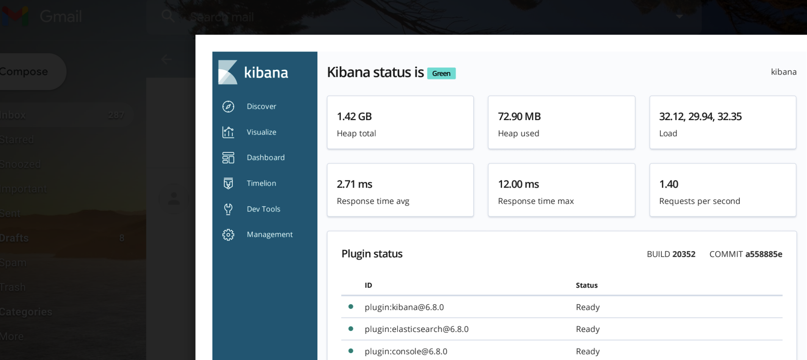This screenshot has width=807, height=360.
Task: Click the Green status badge
Action: point(441,74)
